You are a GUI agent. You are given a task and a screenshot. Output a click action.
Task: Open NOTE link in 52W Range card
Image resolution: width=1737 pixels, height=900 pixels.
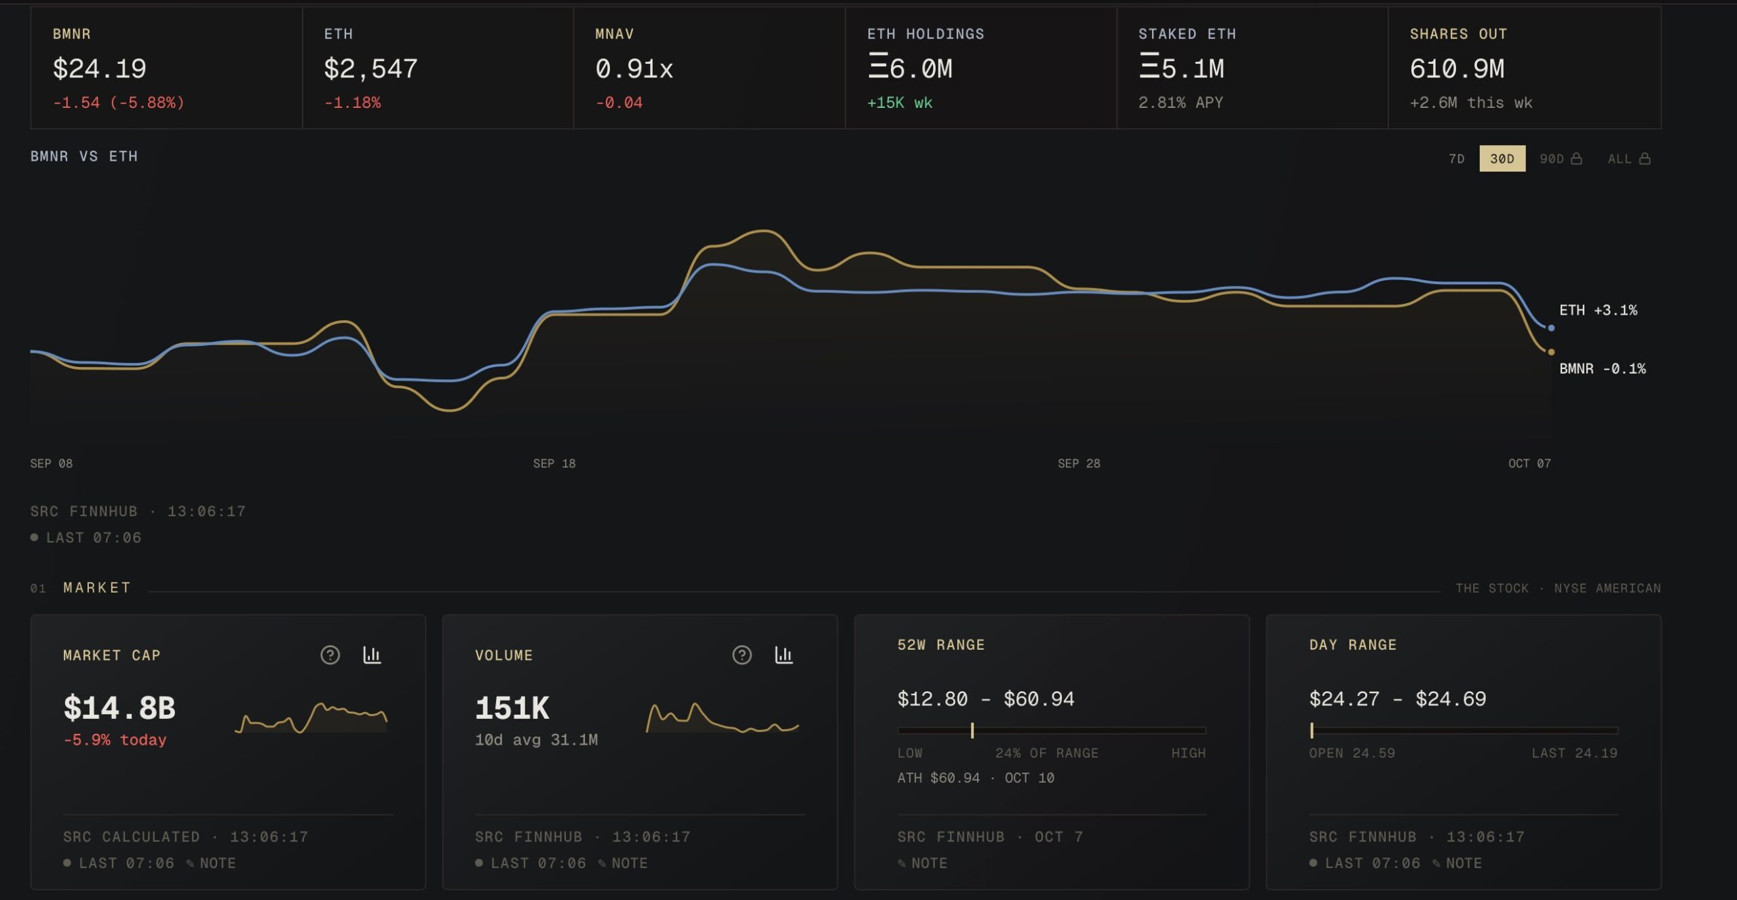(x=929, y=863)
